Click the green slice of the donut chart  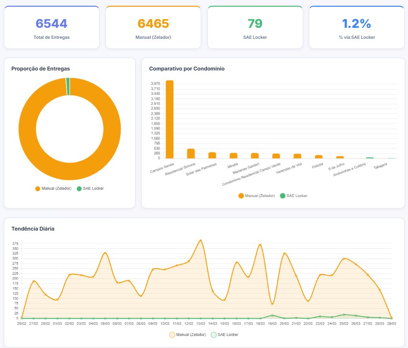(68, 86)
